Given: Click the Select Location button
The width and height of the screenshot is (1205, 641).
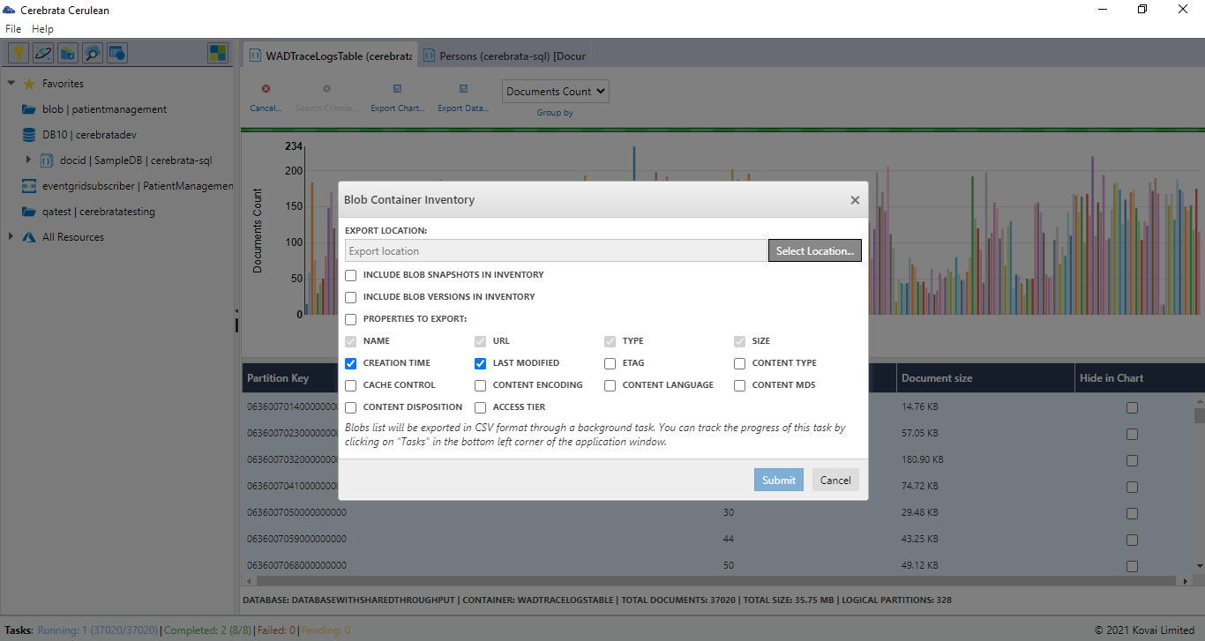Looking at the screenshot, I should 815,251.
